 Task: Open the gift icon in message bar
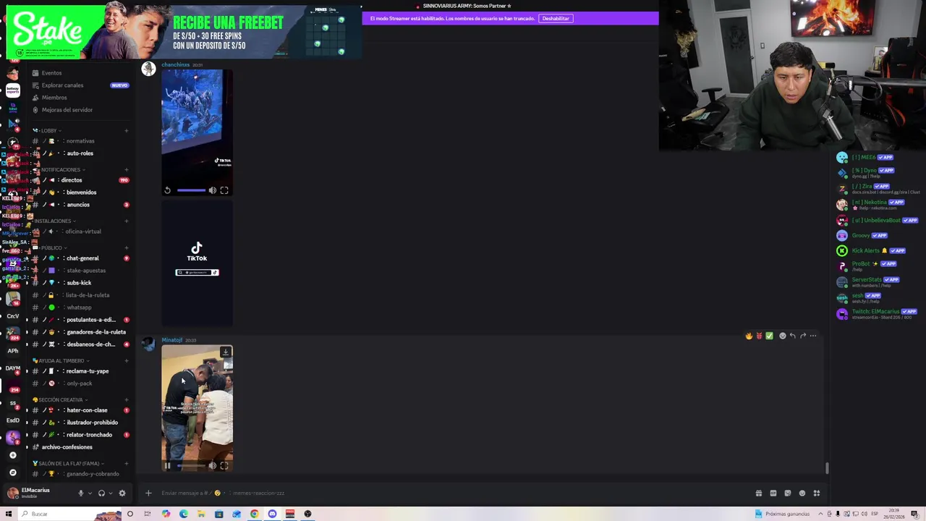[759, 494]
